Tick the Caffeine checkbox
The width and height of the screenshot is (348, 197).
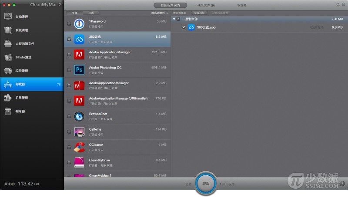pyautogui.click(x=69, y=132)
